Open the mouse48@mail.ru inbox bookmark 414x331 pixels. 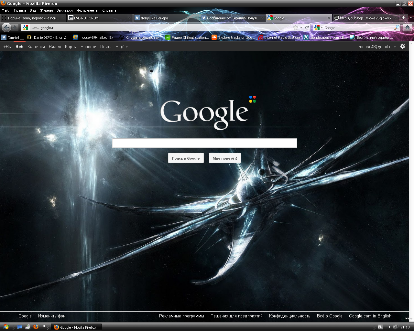95,37
